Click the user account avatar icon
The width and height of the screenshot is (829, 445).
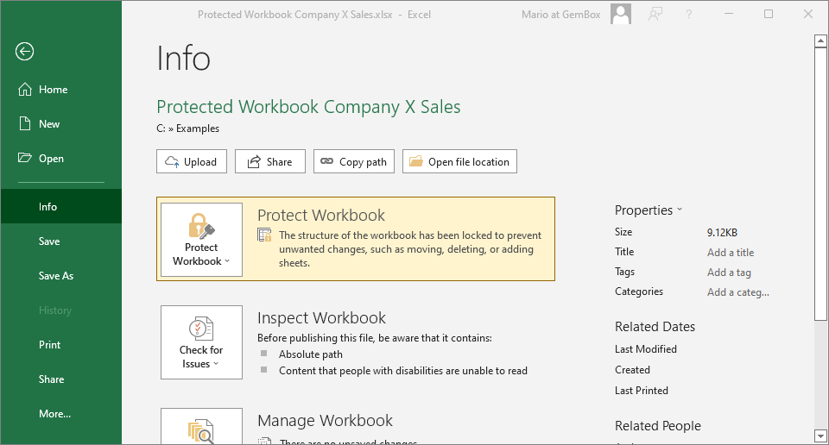pos(620,15)
